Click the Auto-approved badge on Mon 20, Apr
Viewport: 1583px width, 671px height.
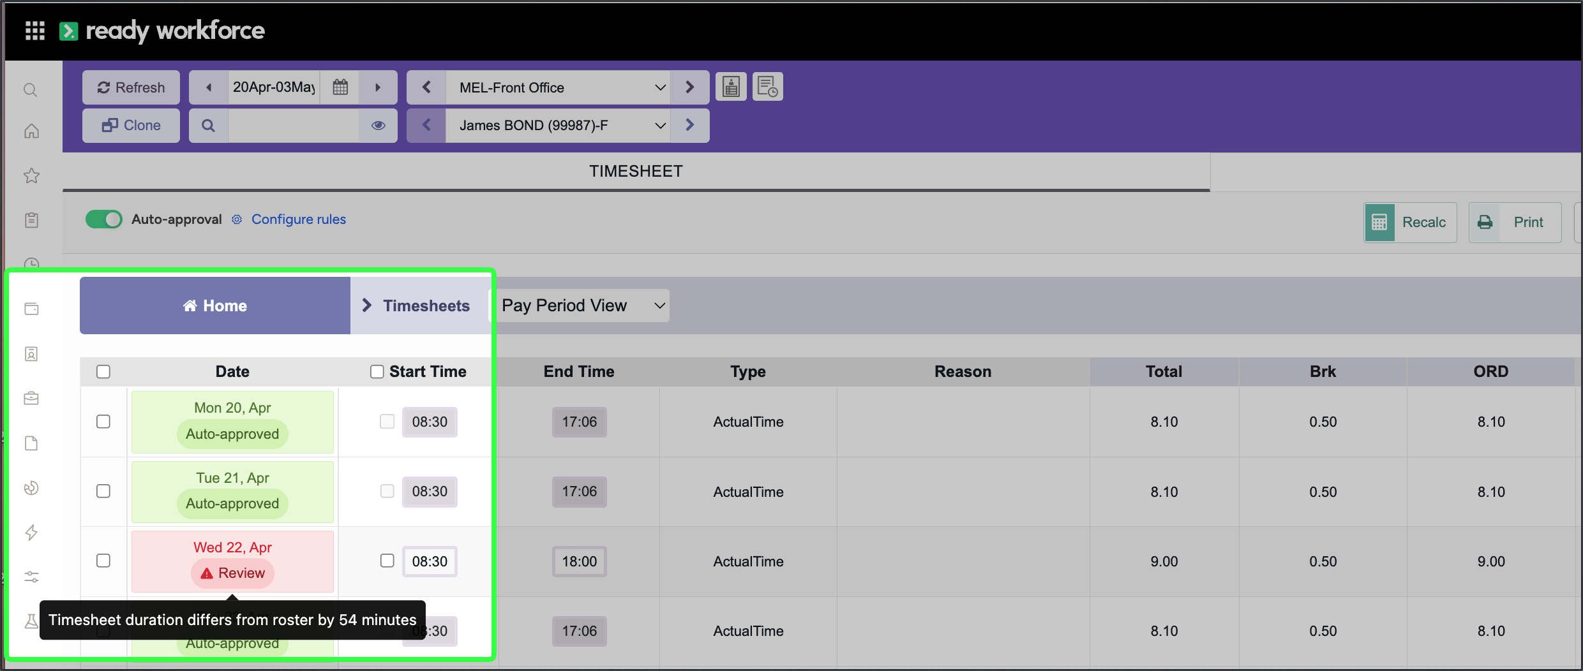232,434
